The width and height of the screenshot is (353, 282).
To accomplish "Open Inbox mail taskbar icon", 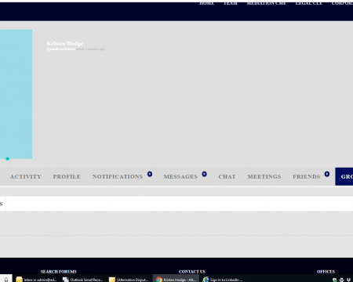I will pyautogui.click(x=36, y=280).
